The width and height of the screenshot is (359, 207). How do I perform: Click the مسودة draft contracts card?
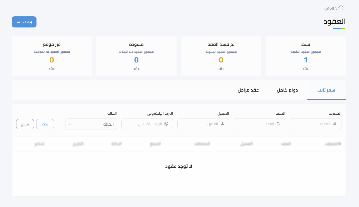coord(136,56)
